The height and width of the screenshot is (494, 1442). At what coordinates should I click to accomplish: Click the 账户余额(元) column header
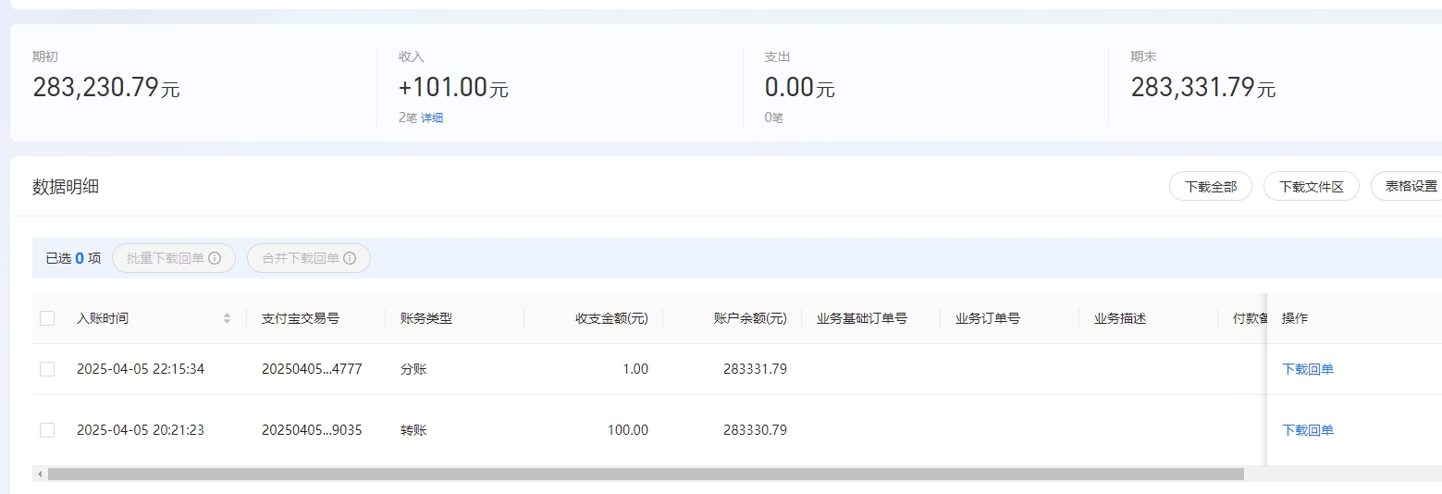750,318
